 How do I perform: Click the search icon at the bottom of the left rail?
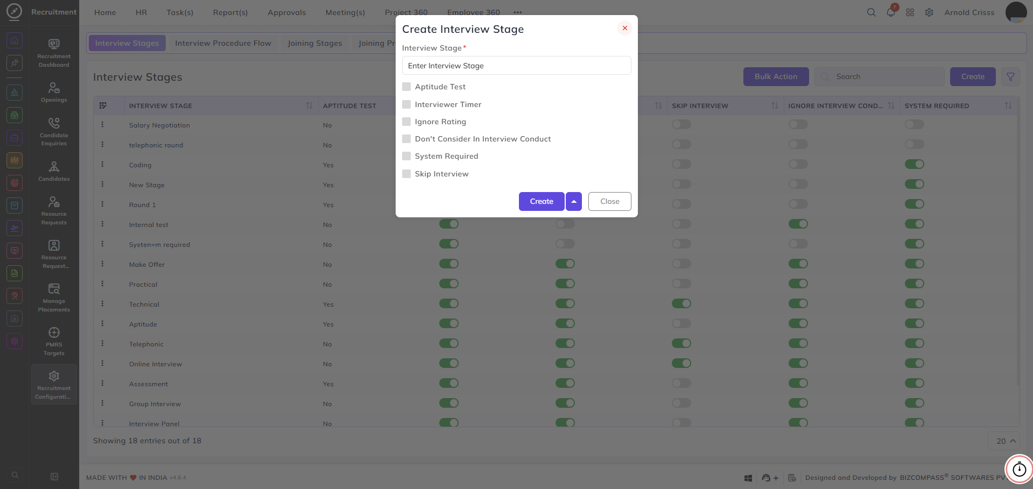coord(15,475)
